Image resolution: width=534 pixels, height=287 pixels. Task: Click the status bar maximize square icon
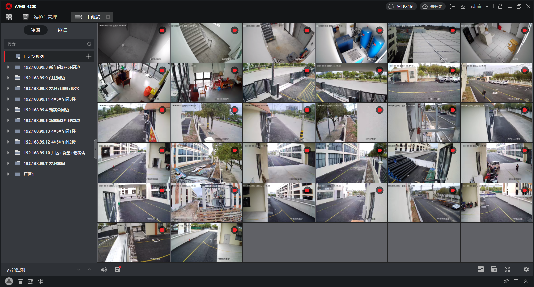(516, 281)
